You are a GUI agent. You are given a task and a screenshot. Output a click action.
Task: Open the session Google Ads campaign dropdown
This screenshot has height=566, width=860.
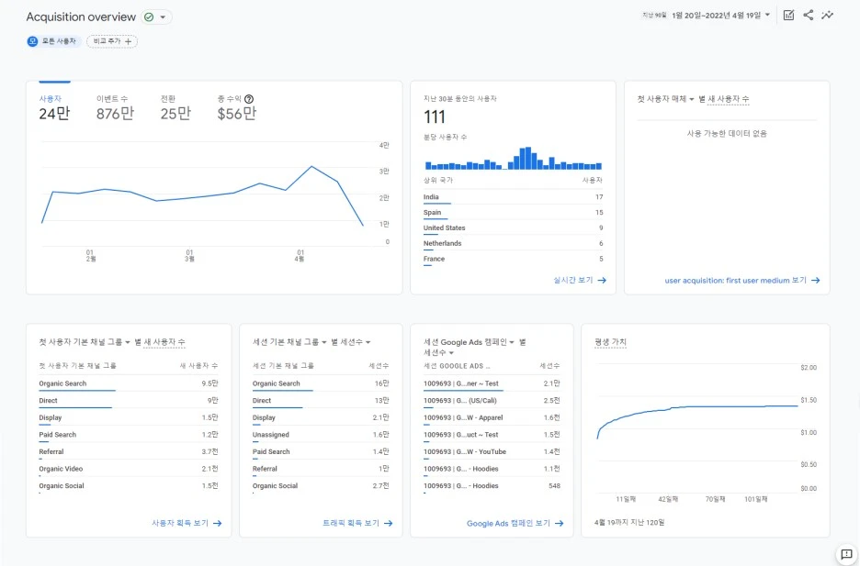[512, 342]
